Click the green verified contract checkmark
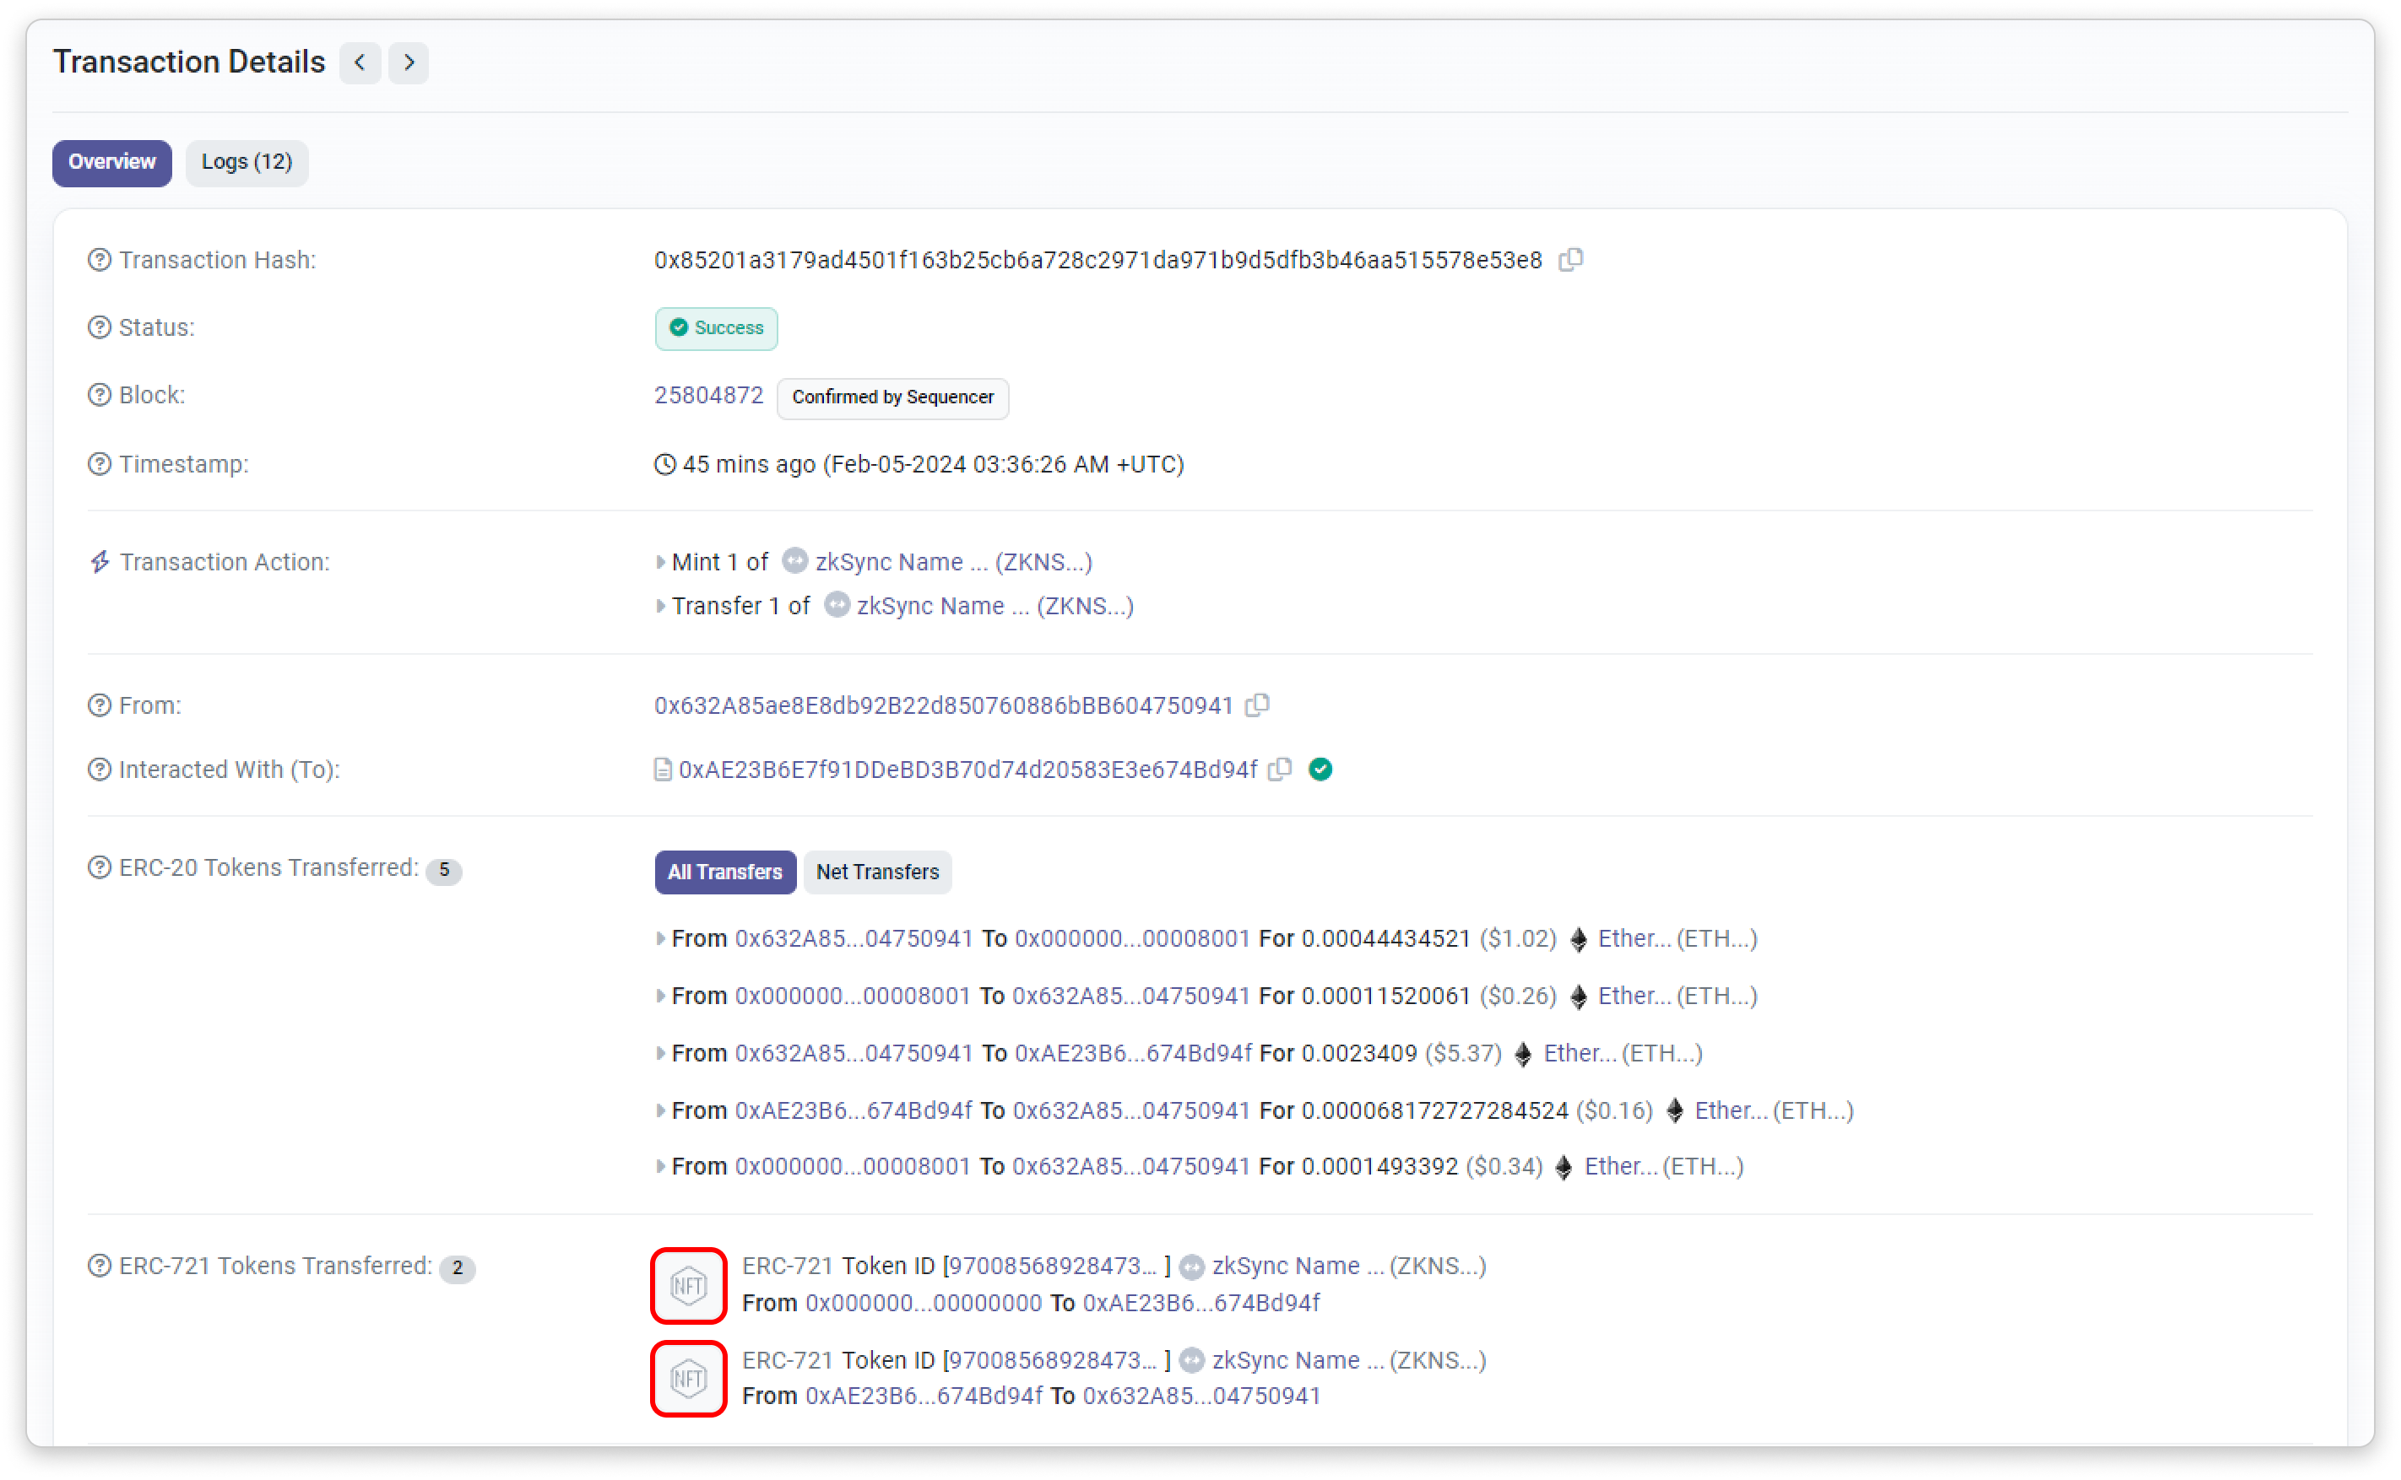Screen dimensions: 2401x1480 pos(1320,770)
